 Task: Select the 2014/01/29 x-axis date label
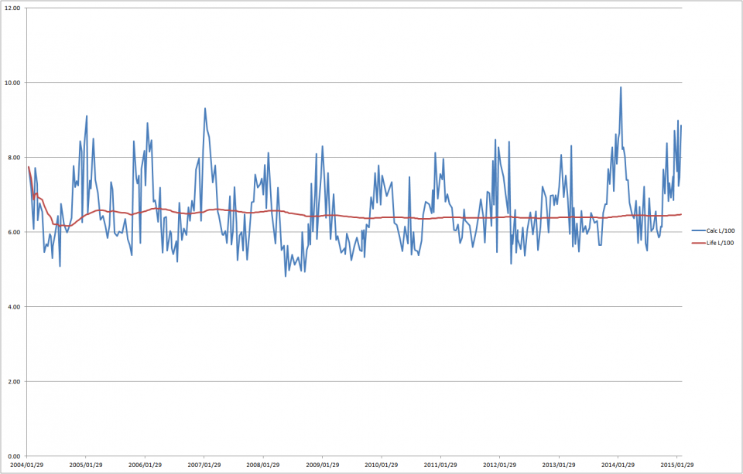pyautogui.click(x=618, y=465)
